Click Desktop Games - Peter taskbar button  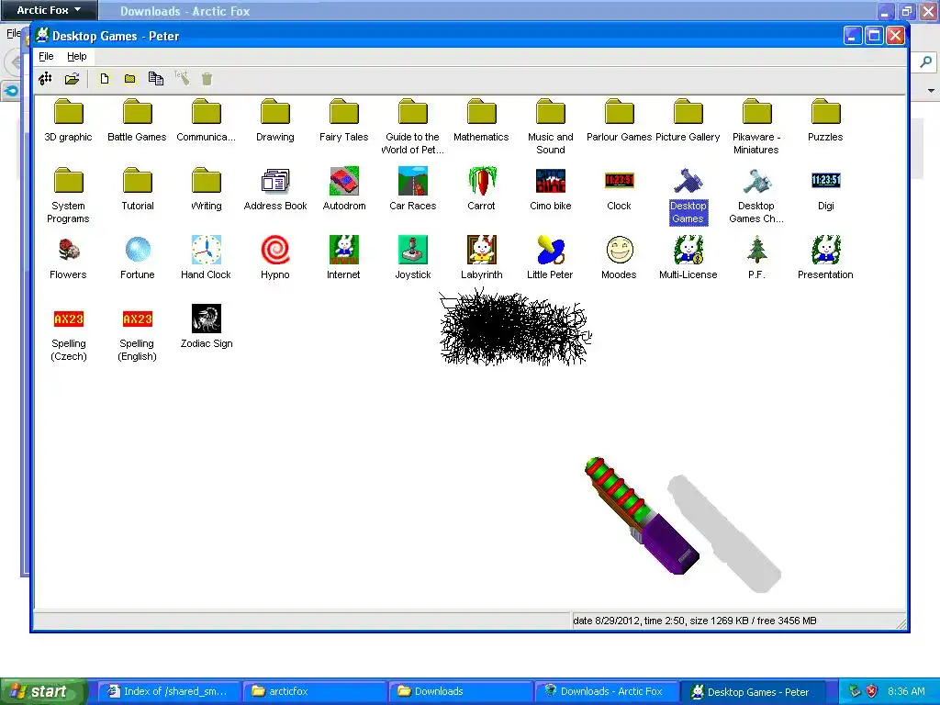754,691
